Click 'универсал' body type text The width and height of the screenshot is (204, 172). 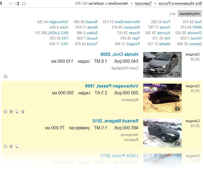[79, 128]
